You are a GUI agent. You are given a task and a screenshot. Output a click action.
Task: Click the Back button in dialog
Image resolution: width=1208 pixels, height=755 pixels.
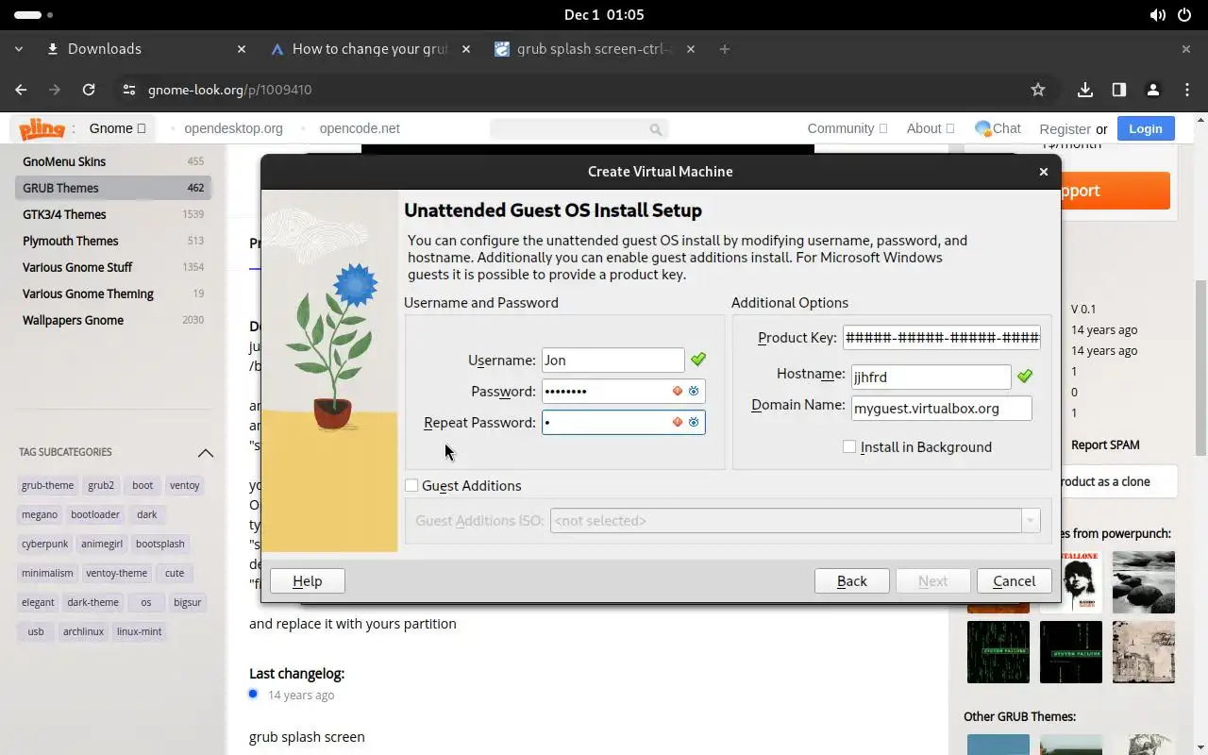852,581
